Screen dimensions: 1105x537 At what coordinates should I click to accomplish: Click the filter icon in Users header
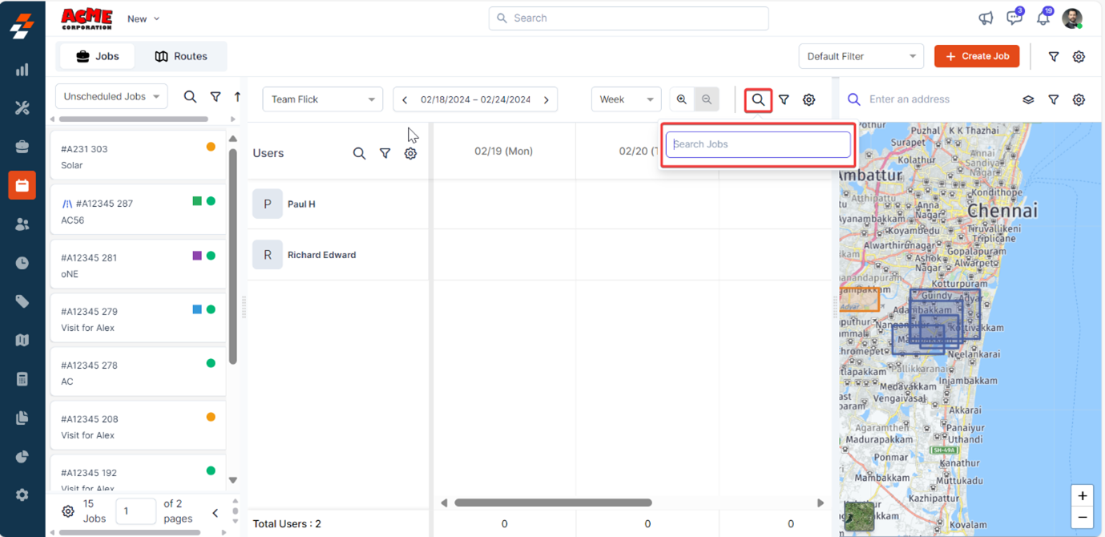coord(385,153)
